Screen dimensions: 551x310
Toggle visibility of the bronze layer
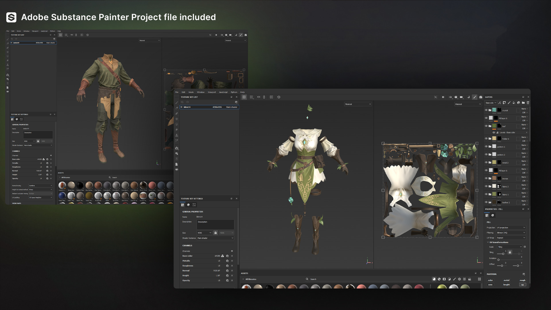tap(486, 178)
